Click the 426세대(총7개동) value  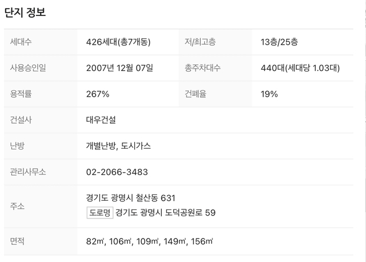point(118,42)
